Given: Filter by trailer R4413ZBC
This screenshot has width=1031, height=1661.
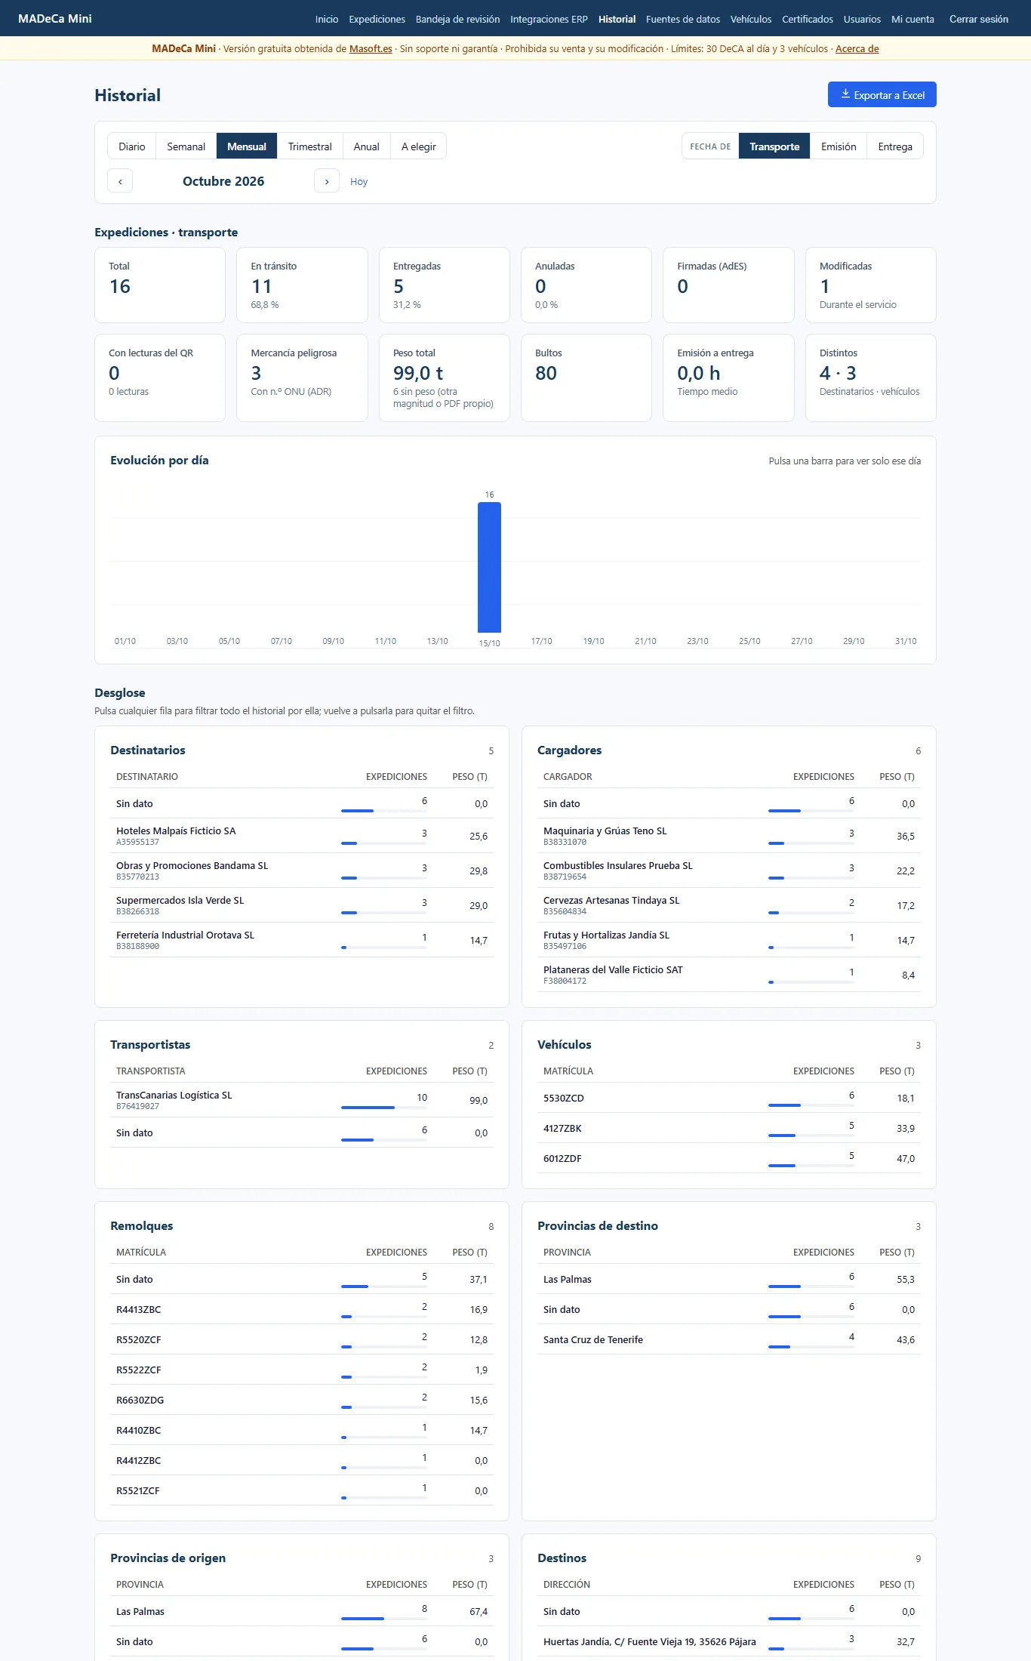Looking at the screenshot, I should pyautogui.click(x=302, y=1309).
